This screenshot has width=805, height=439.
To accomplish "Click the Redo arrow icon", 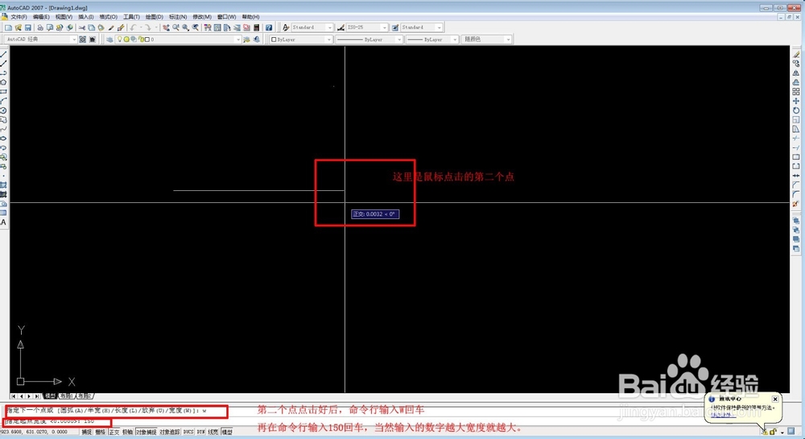I will [x=148, y=27].
